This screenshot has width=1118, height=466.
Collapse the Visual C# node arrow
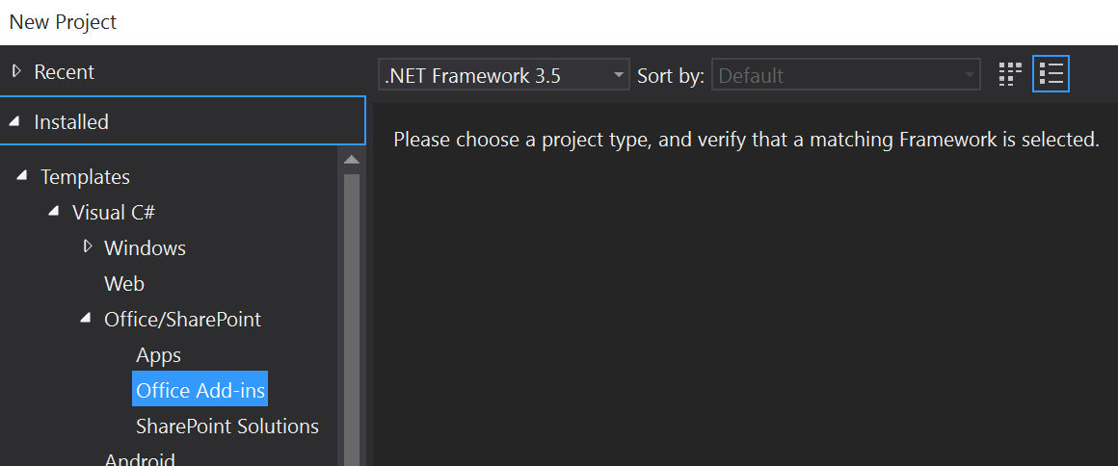point(54,211)
